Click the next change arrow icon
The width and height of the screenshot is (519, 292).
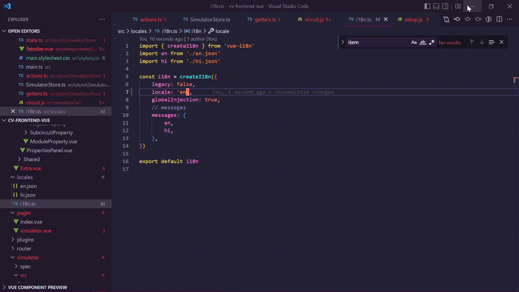pos(478,19)
